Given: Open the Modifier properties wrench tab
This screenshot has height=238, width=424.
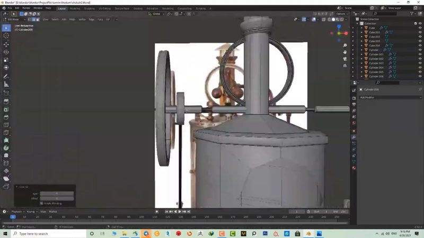Looking at the screenshot, I should pos(354,137).
